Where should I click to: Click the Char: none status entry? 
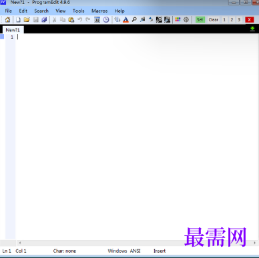[x=65, y=251]
